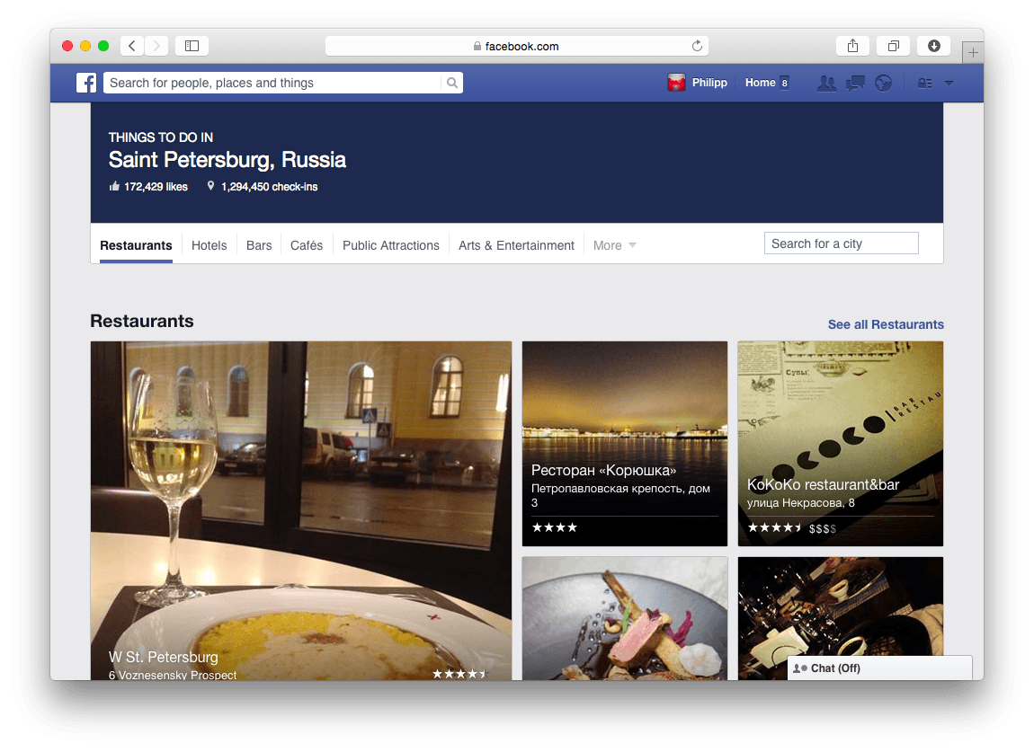Viewport: 1034px width, 752px height.
Task: Click the KoKoKo star rating
Action: pos(774,528)
